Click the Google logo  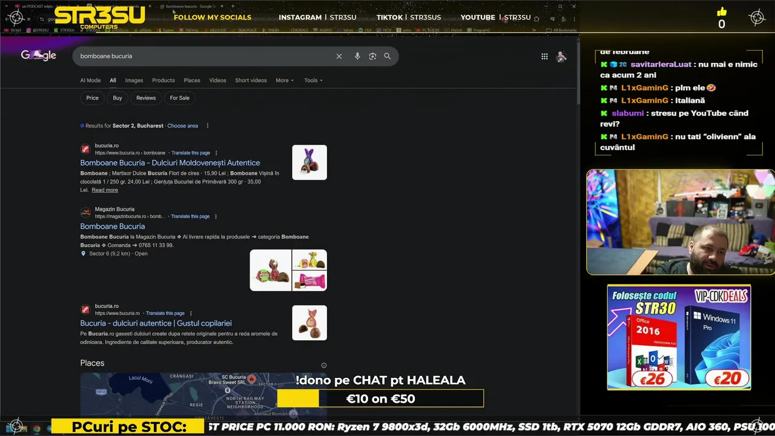[38, 56]
